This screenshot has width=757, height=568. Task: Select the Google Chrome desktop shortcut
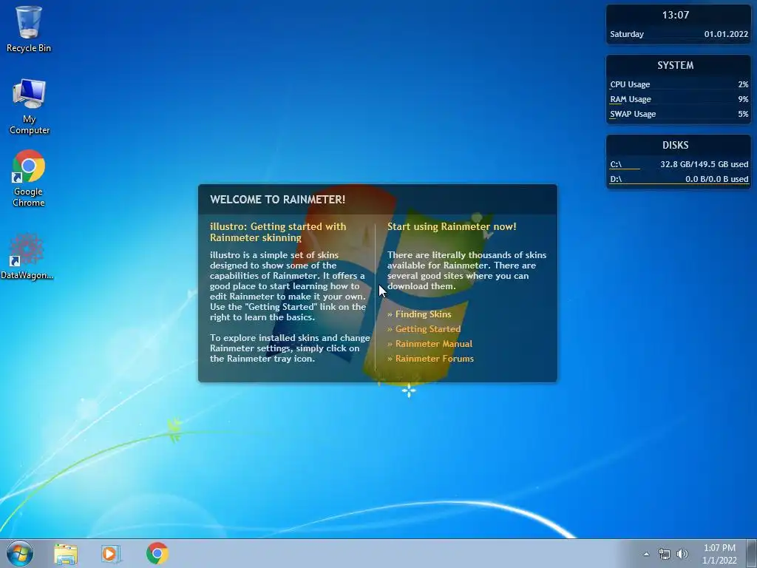29,178
